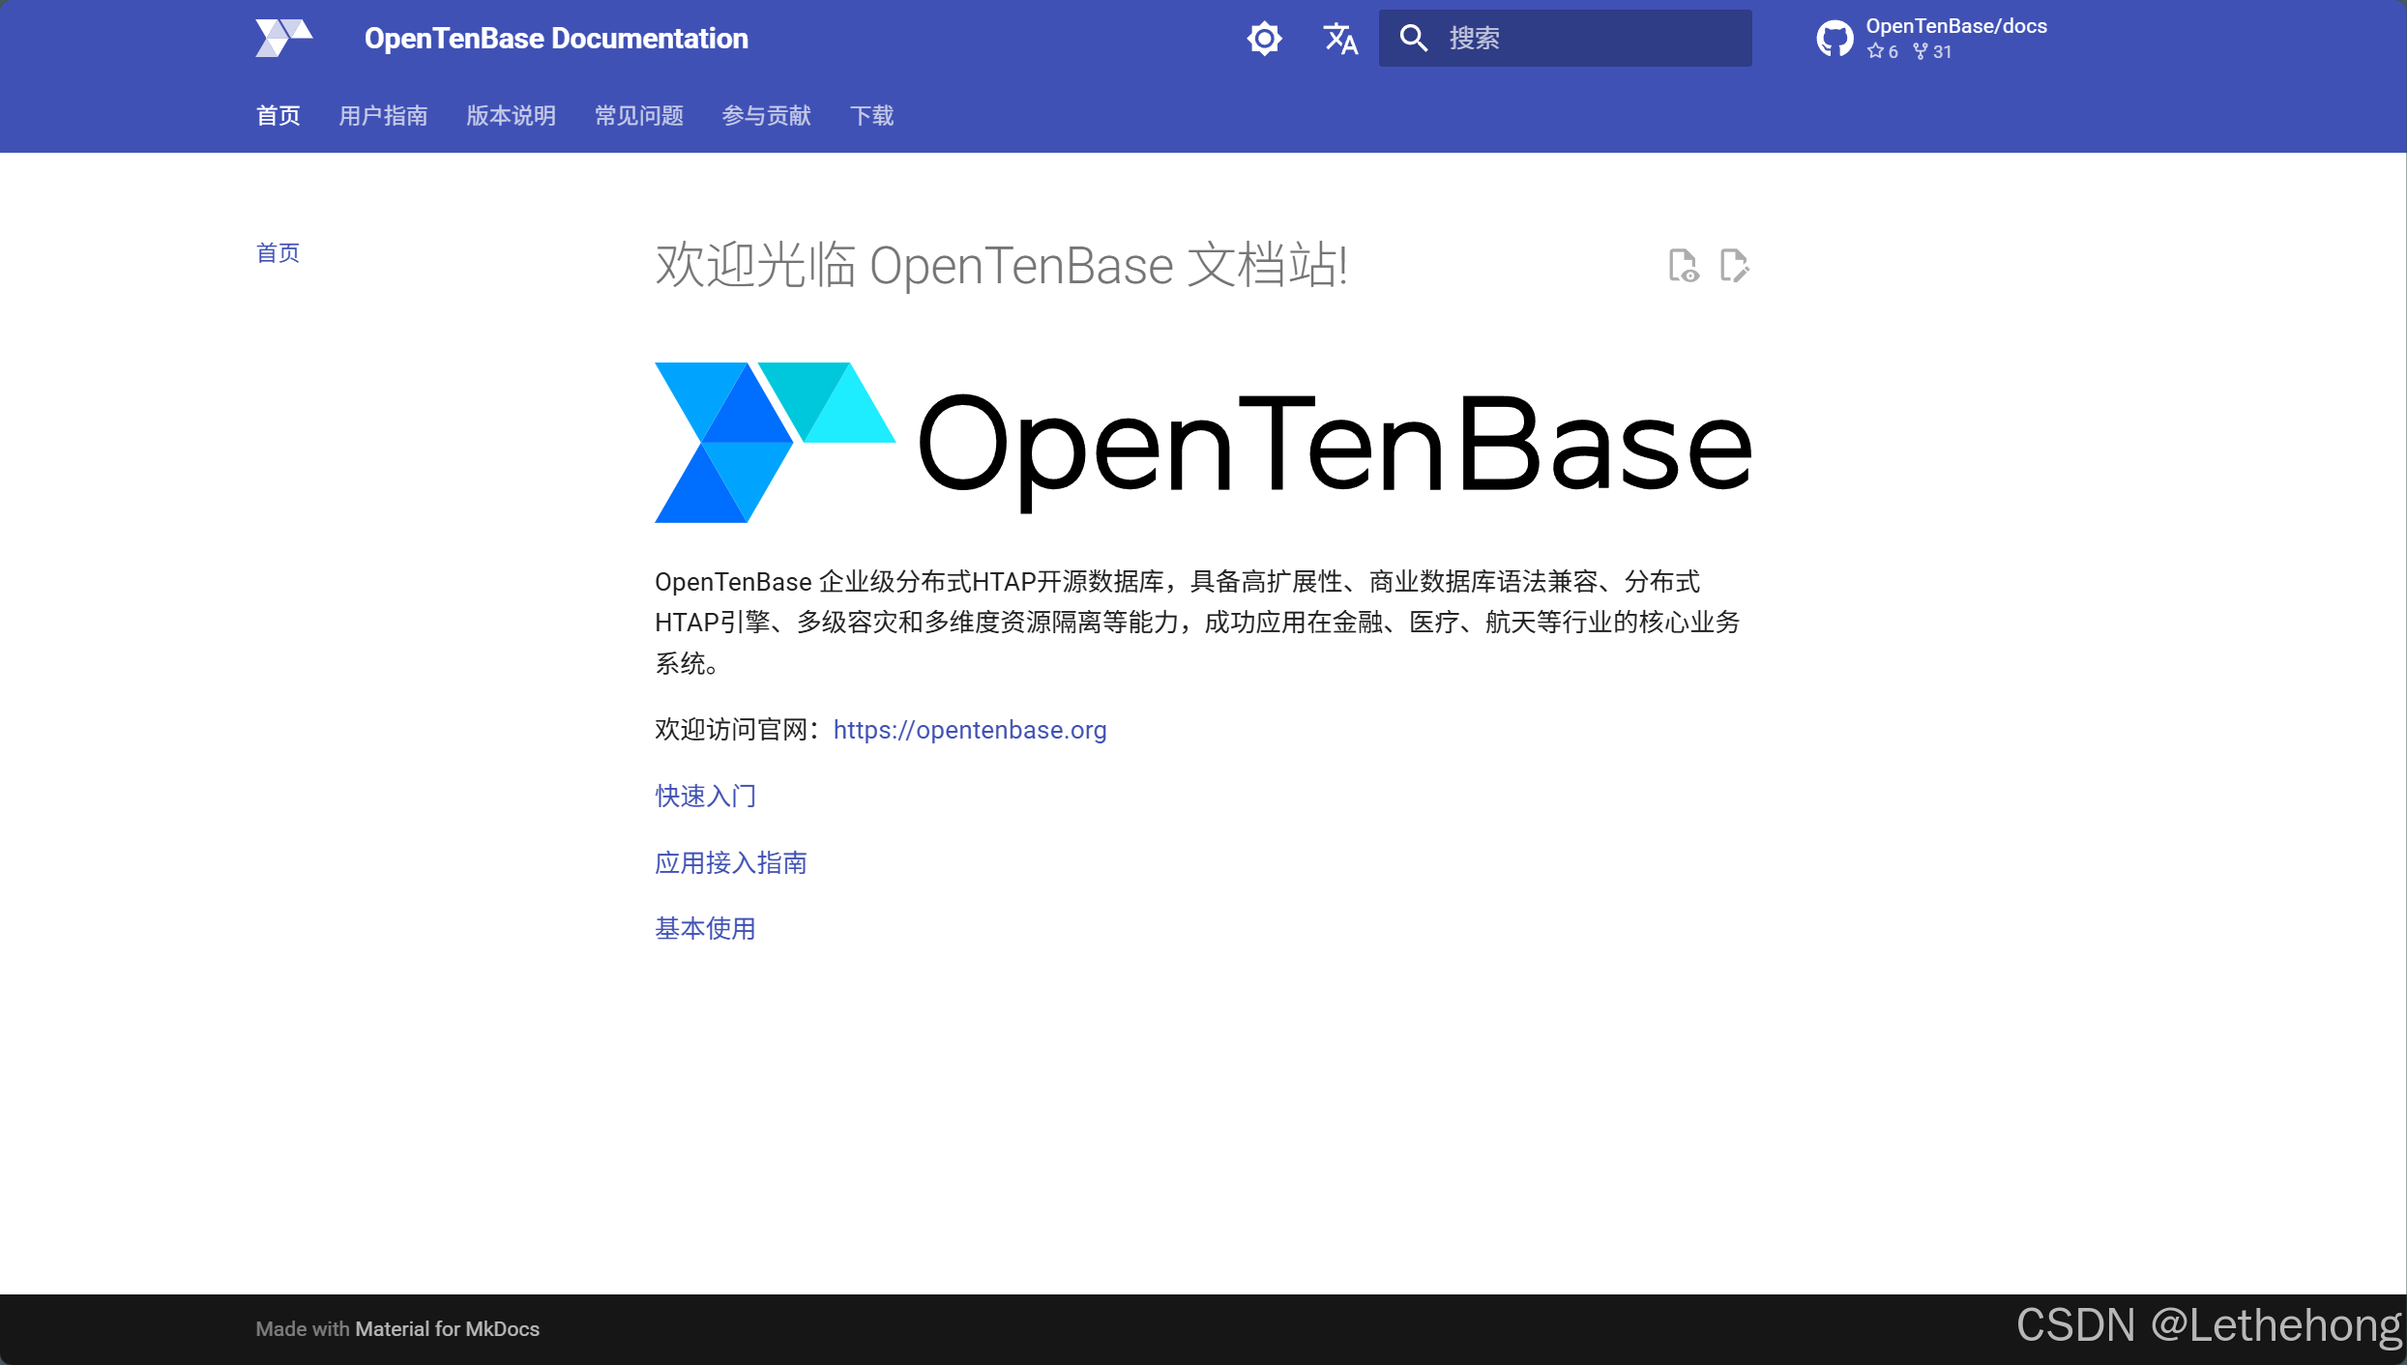Select the 下载 tab
The height and width of the screenshot is (1365, 2407).
[871, 116]
